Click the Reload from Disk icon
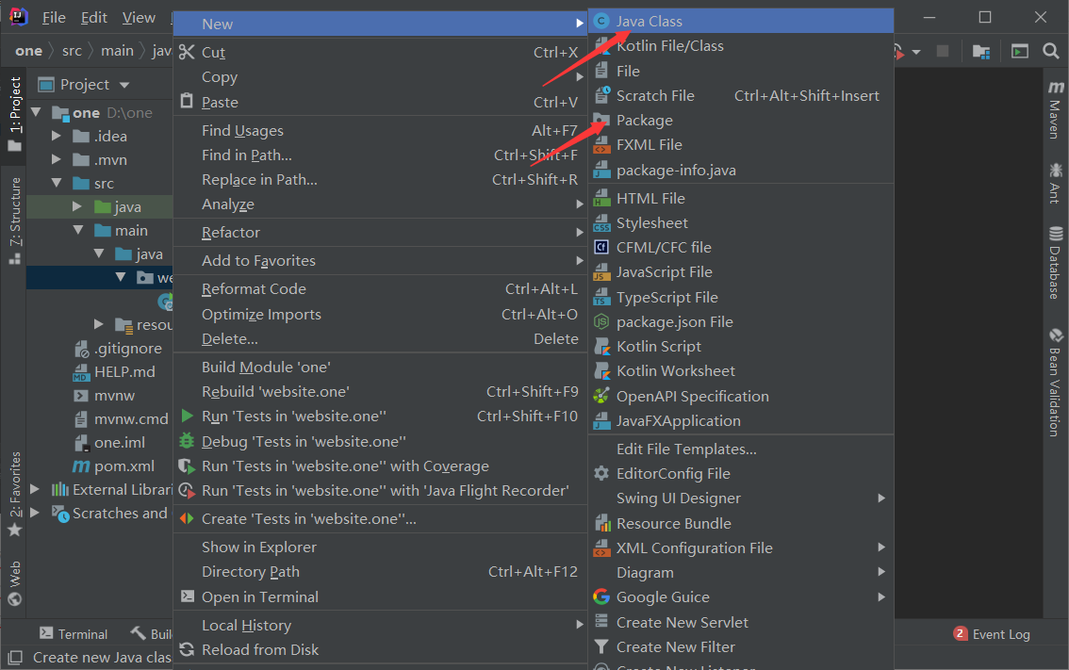This screenshot has width=1069, height=670. [x=187, y=649]
